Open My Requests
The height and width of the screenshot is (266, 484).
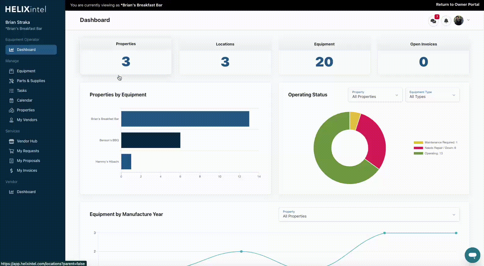pyautogui.click(x=31, y=151)
